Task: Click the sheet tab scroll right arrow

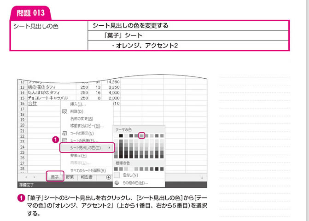Action: (35, 177)
